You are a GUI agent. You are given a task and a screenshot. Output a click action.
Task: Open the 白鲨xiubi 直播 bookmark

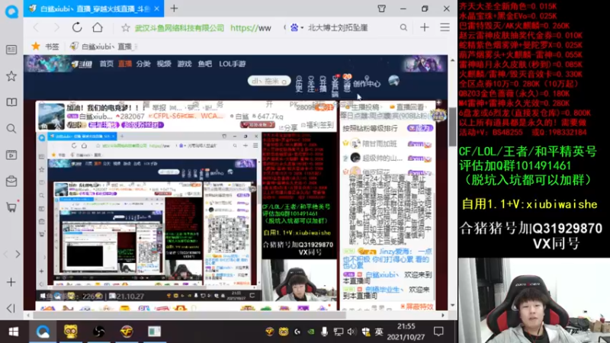coord(102,46)
